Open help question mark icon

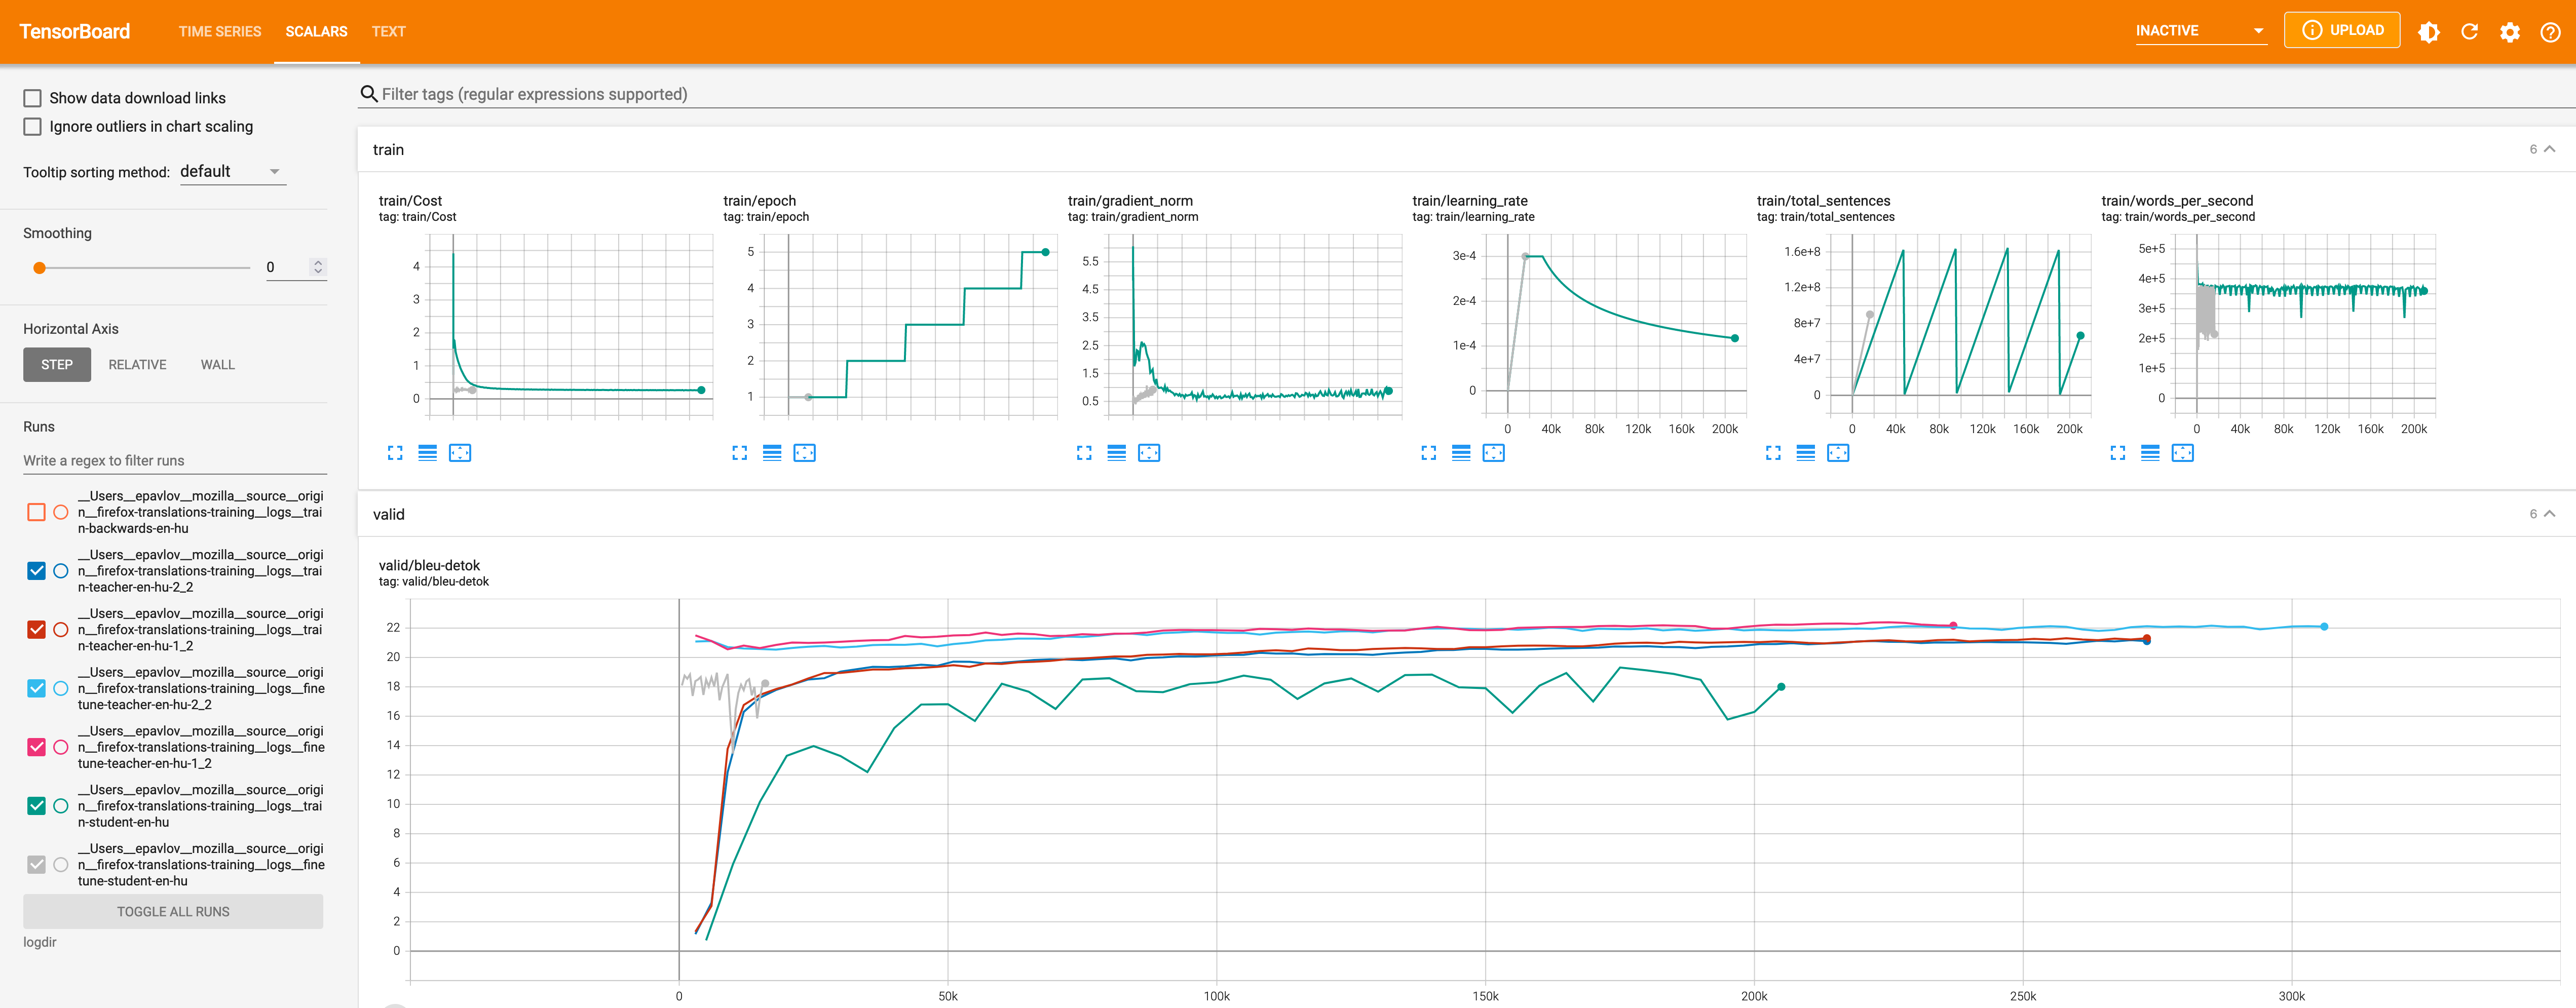[x=2550, y=32]
